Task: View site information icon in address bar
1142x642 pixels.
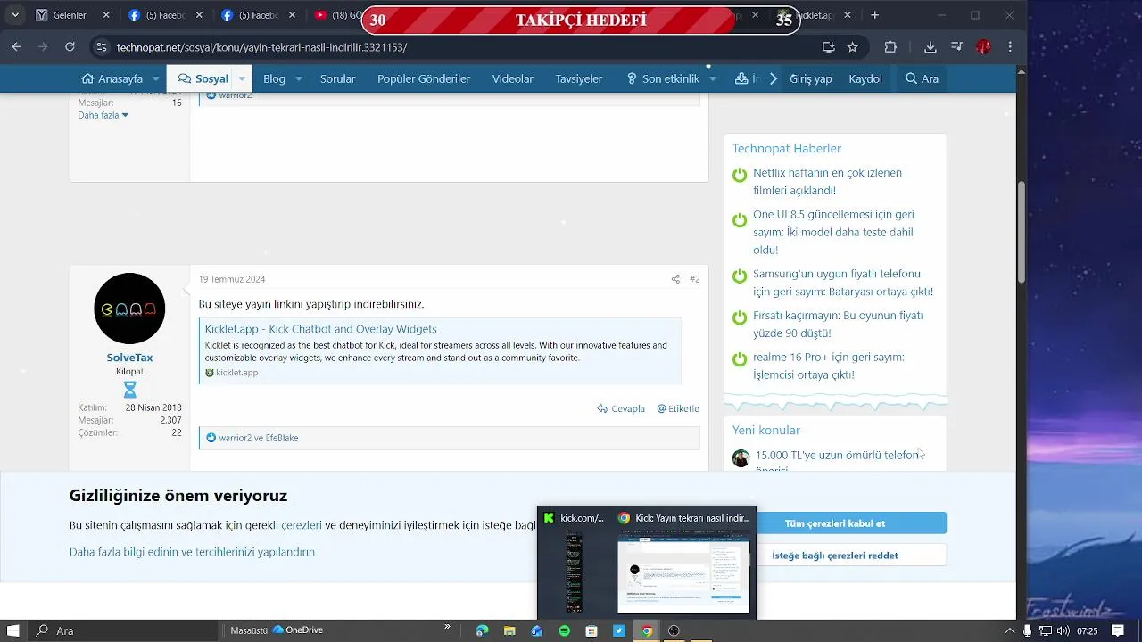Action: pyautogui.click(x=101, y=47)
